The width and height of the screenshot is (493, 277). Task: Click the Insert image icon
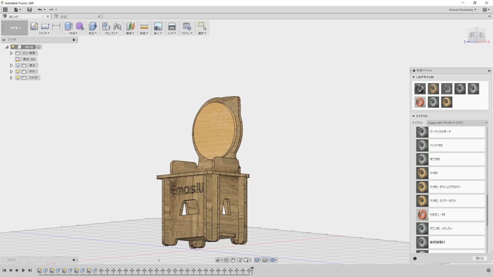[x=158, y=27]
